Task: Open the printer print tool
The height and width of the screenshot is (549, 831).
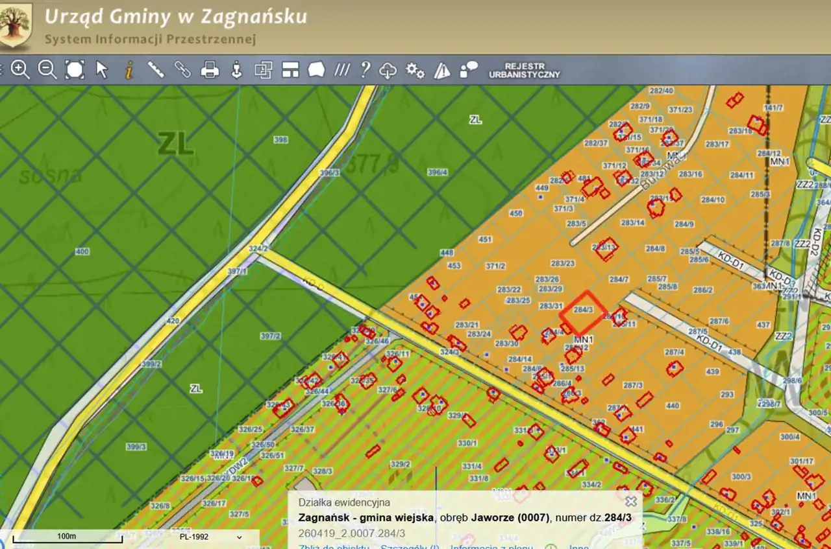Action: coord(210,70)
